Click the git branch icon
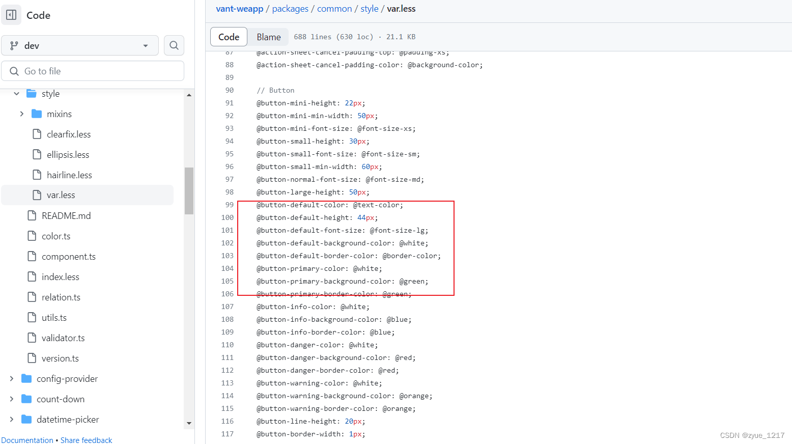 coord(14,45)
